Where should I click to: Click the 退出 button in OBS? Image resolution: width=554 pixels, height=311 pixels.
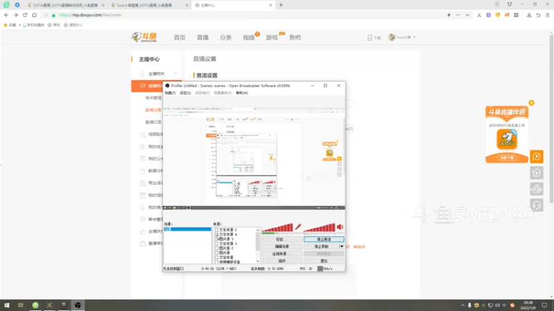pyautogui.click(x=323, y=261)
